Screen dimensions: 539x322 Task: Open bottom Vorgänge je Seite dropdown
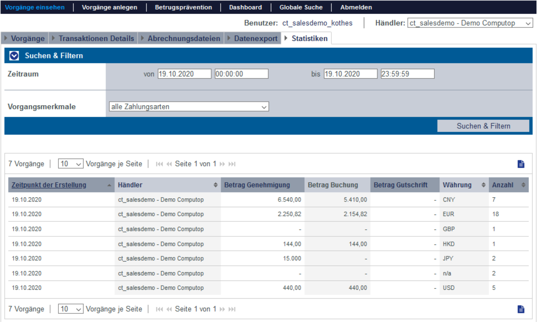point(71,309)
